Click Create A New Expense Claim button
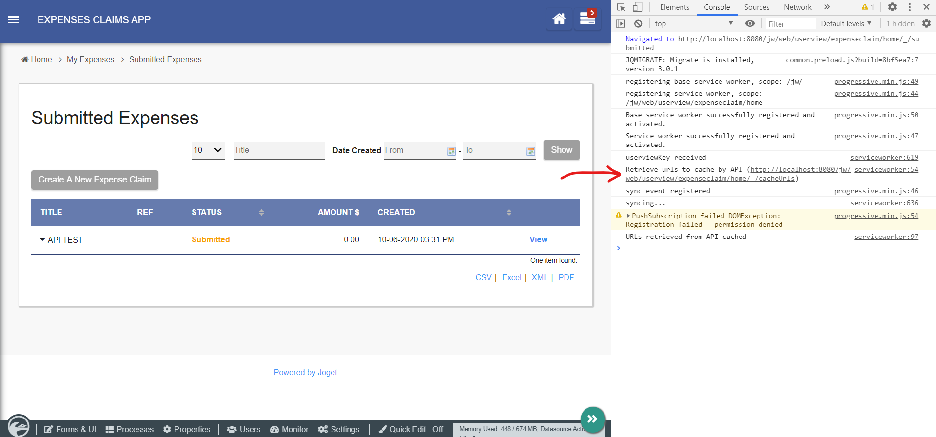The image size is (936, 437). [x=95, y=180]
